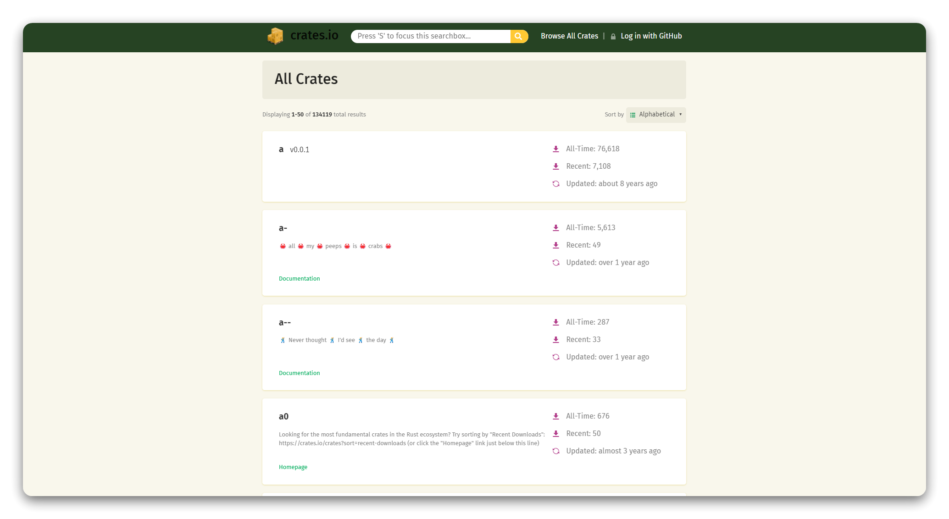Click the crates.io cheese logo icon

tap(275, 36)
